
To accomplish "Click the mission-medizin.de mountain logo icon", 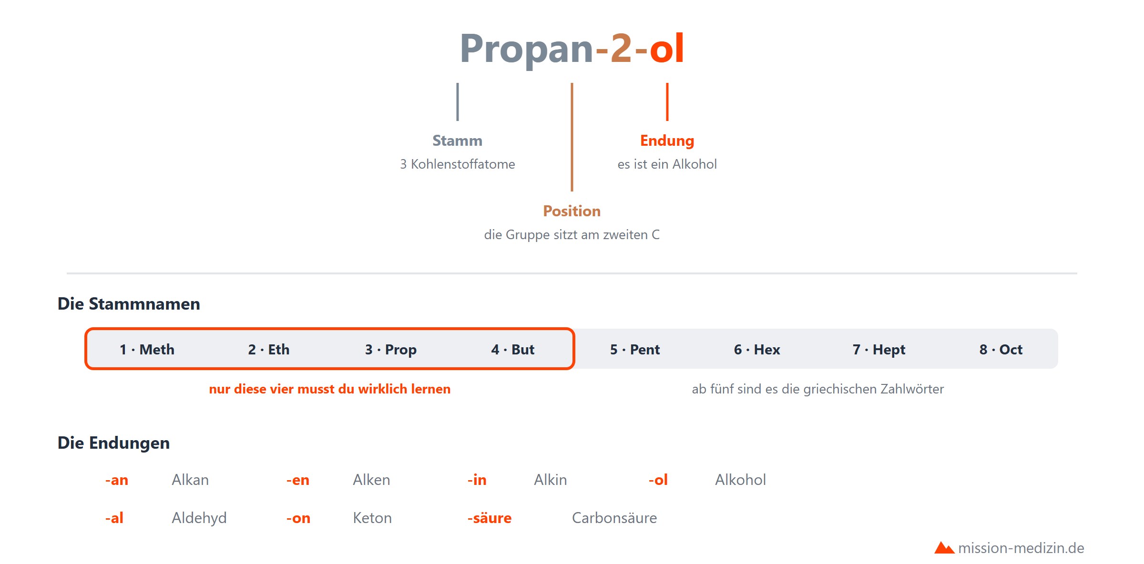I will (944, 548).
